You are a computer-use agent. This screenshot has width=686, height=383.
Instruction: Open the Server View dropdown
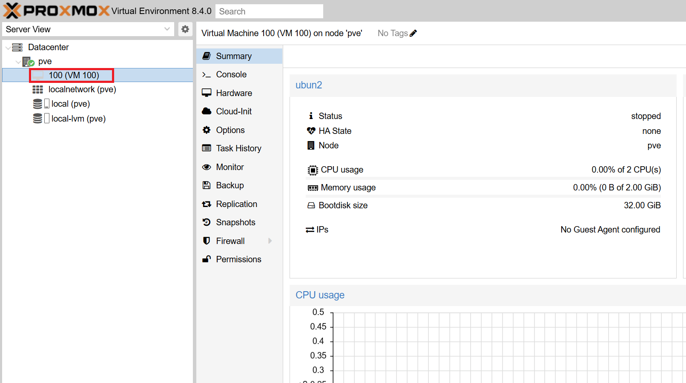click(167, 29)
